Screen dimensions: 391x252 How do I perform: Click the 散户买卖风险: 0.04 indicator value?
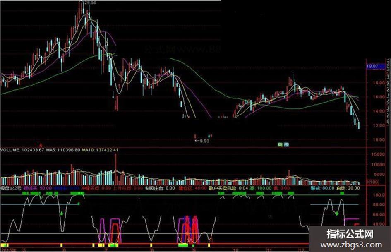[x=228, y=188]
